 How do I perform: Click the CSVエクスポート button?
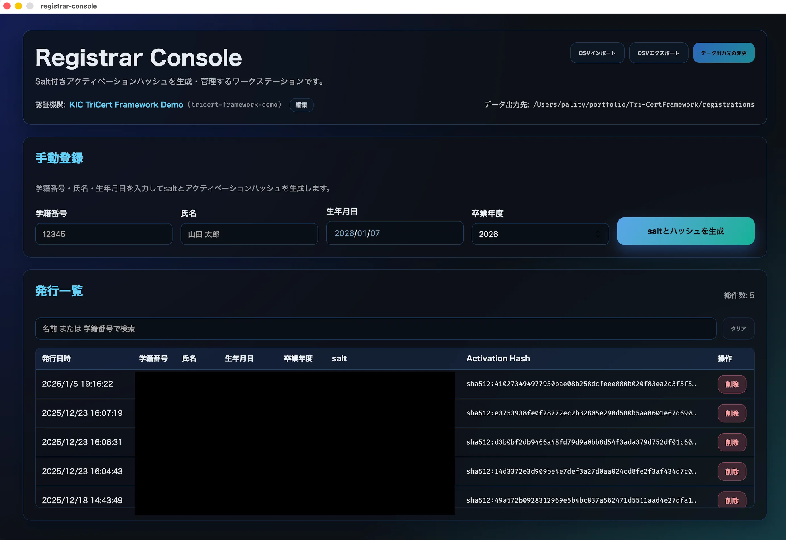click(658, 53)
